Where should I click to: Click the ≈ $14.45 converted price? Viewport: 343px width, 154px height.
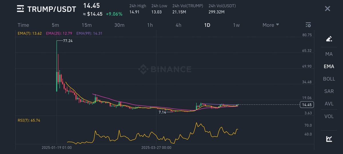pos(93,14)
